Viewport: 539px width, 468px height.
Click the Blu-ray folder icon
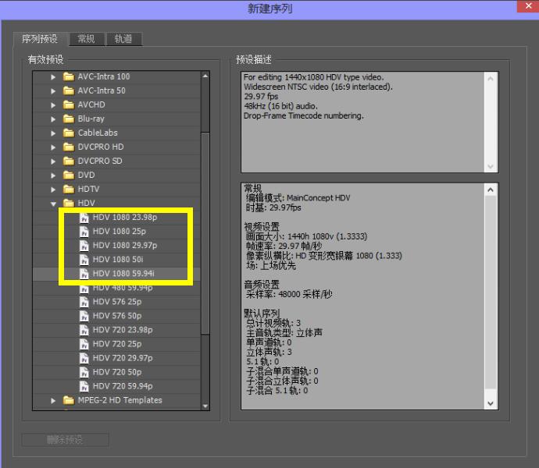(69, 119)
